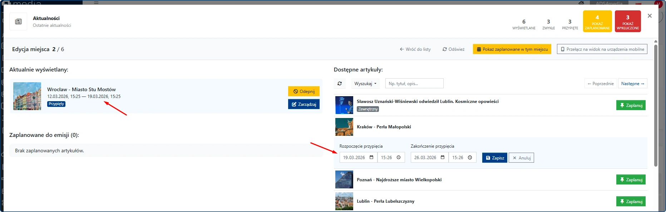Image resolution: width=666 pixels, height=212 pixels.
Task: Click the article search text field
Action: point(414,84)
